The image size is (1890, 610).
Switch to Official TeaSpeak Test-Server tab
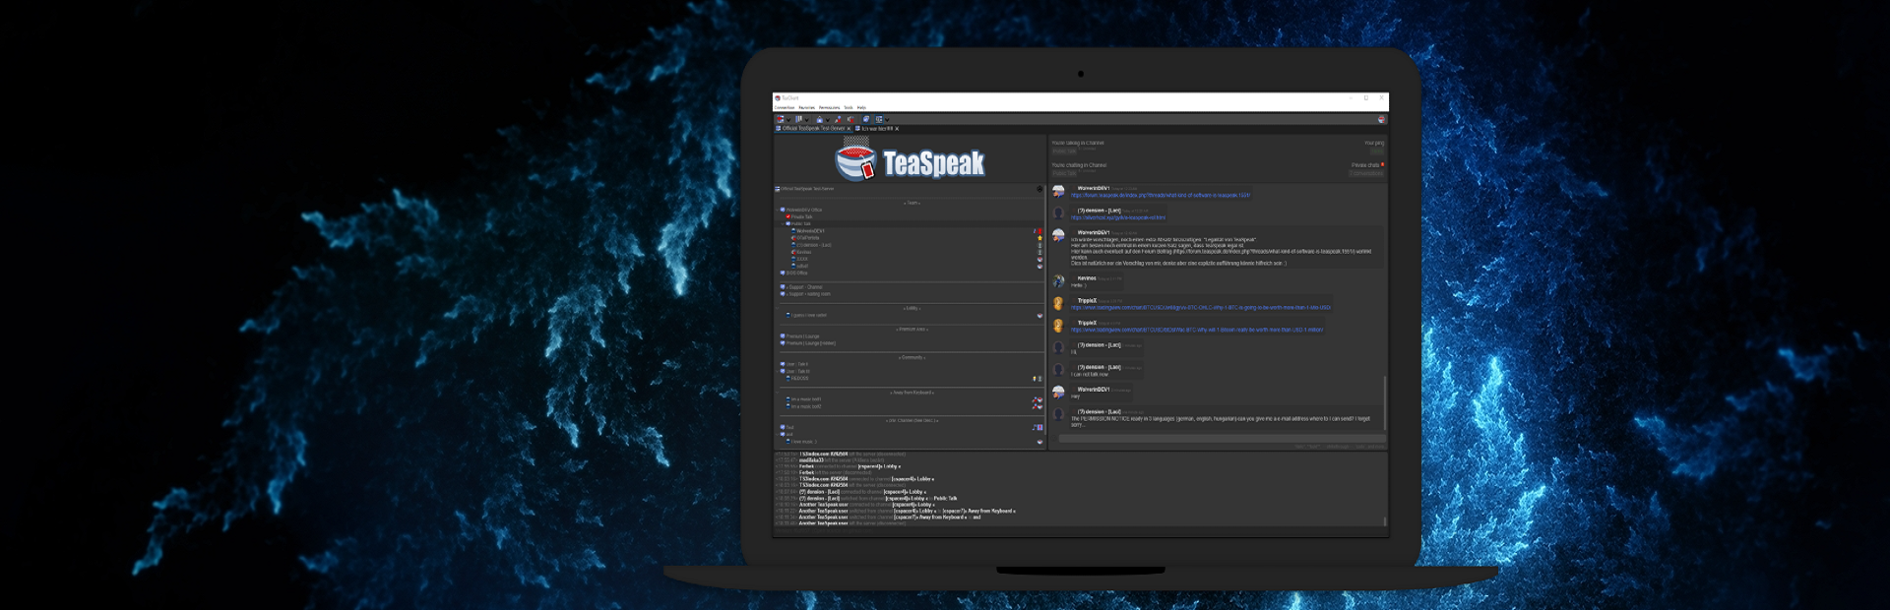812,129
